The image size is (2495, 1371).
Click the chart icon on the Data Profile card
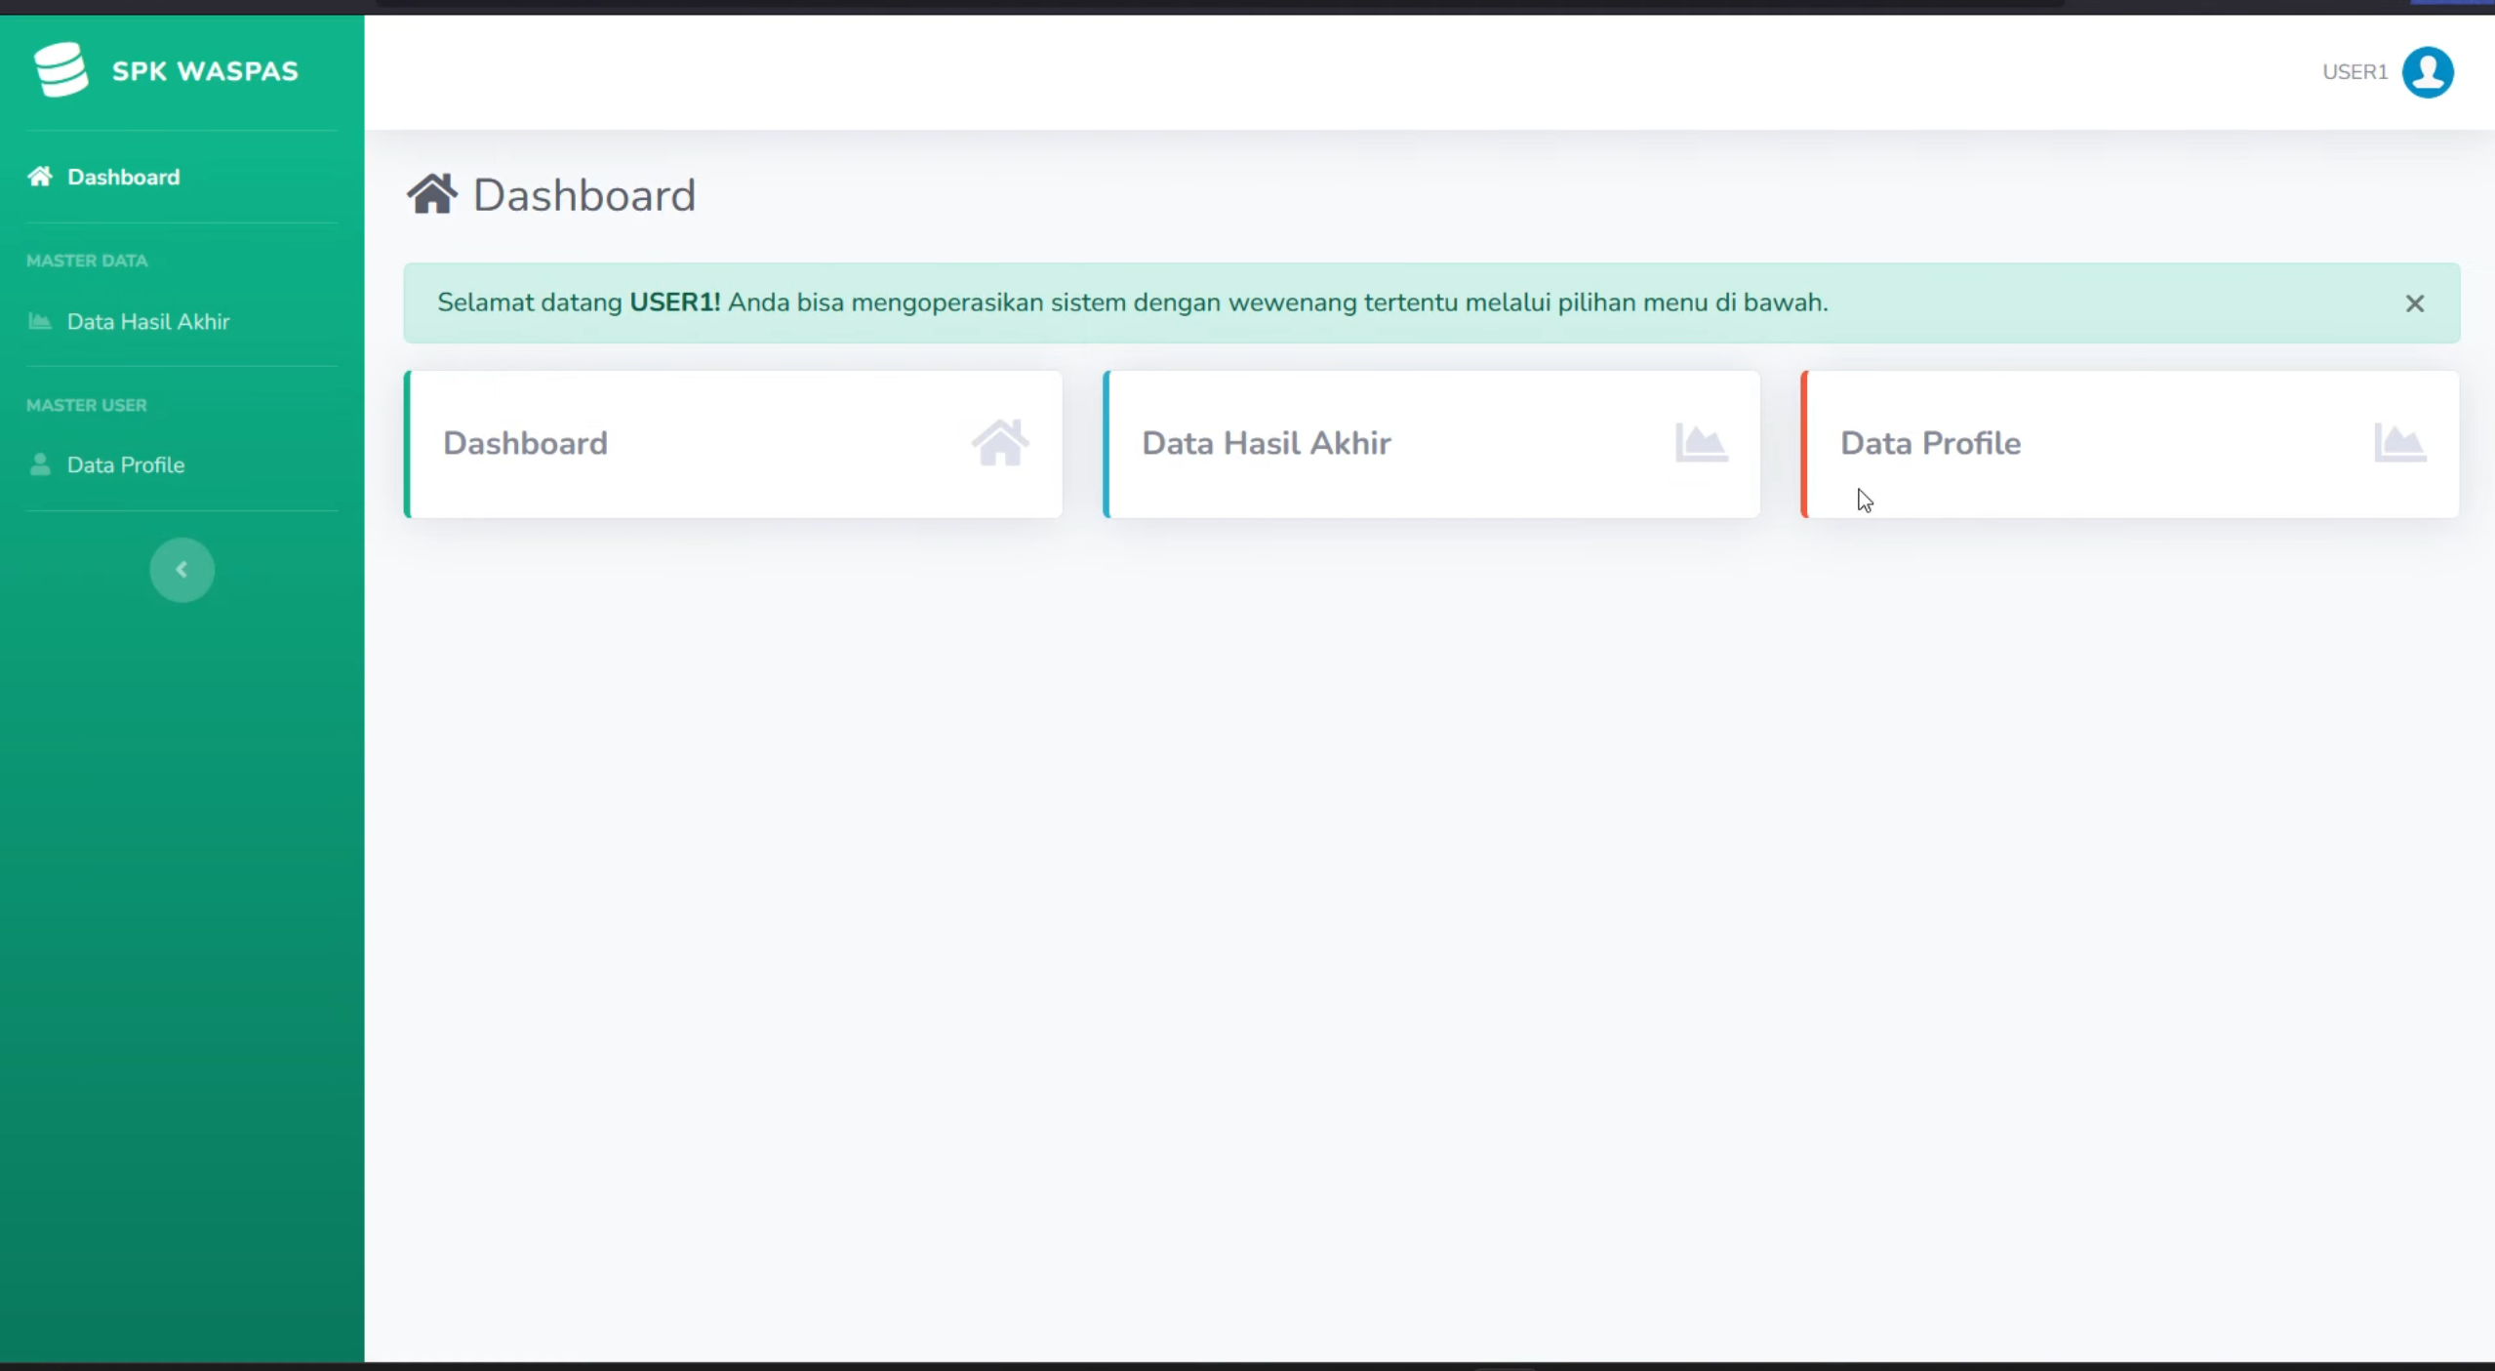2400,443
